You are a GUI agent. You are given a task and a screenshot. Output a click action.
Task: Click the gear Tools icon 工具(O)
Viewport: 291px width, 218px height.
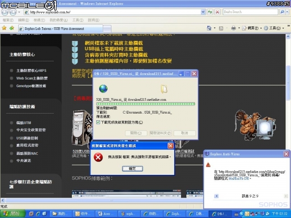pos(266,28)
